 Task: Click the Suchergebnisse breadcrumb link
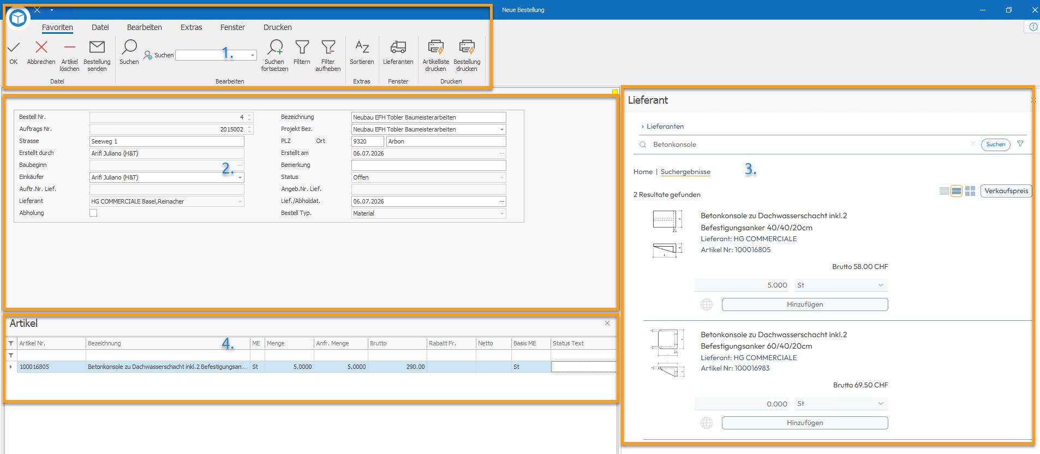click(x=685, y=172)
